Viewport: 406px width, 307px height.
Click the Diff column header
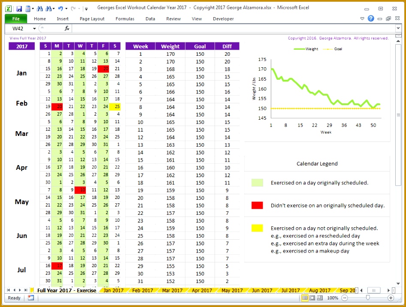point(227,46)
